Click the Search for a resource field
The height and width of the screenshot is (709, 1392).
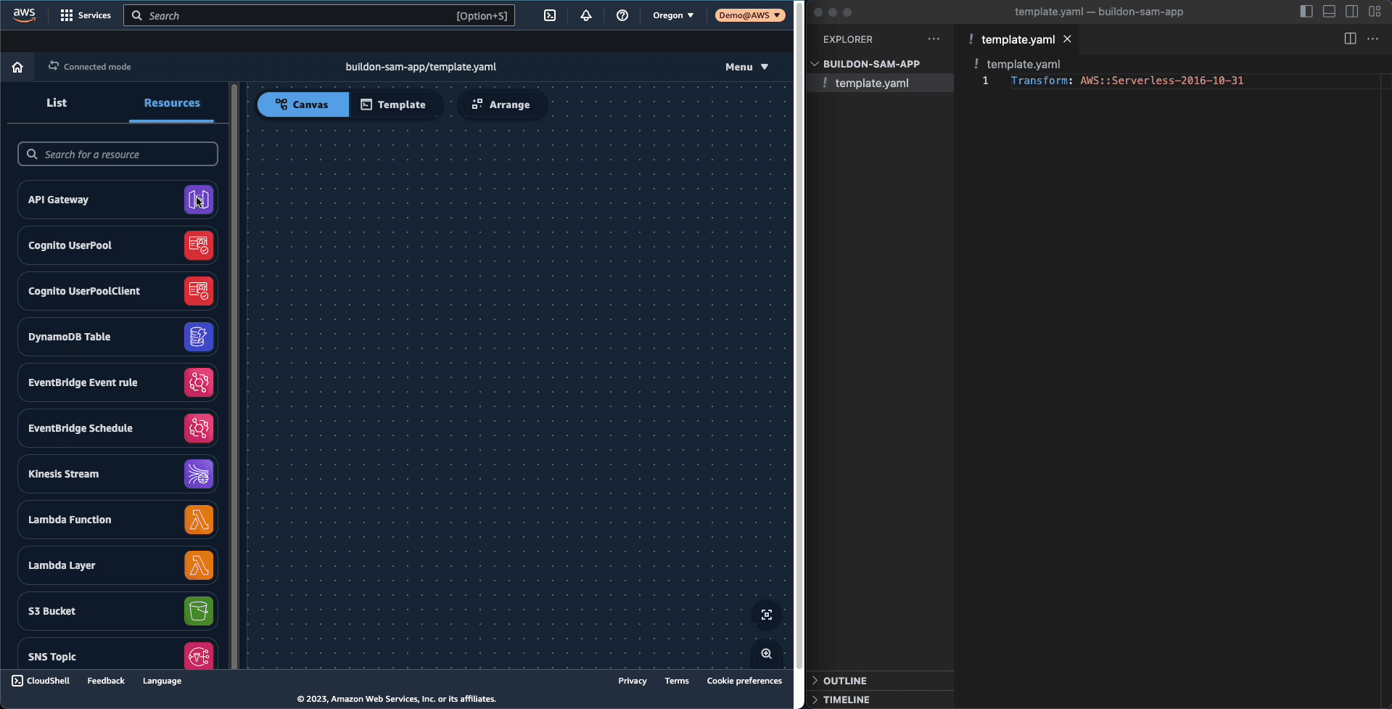(118, 154)
